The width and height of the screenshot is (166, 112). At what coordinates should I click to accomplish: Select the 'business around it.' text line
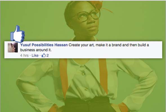coord(36,50)
